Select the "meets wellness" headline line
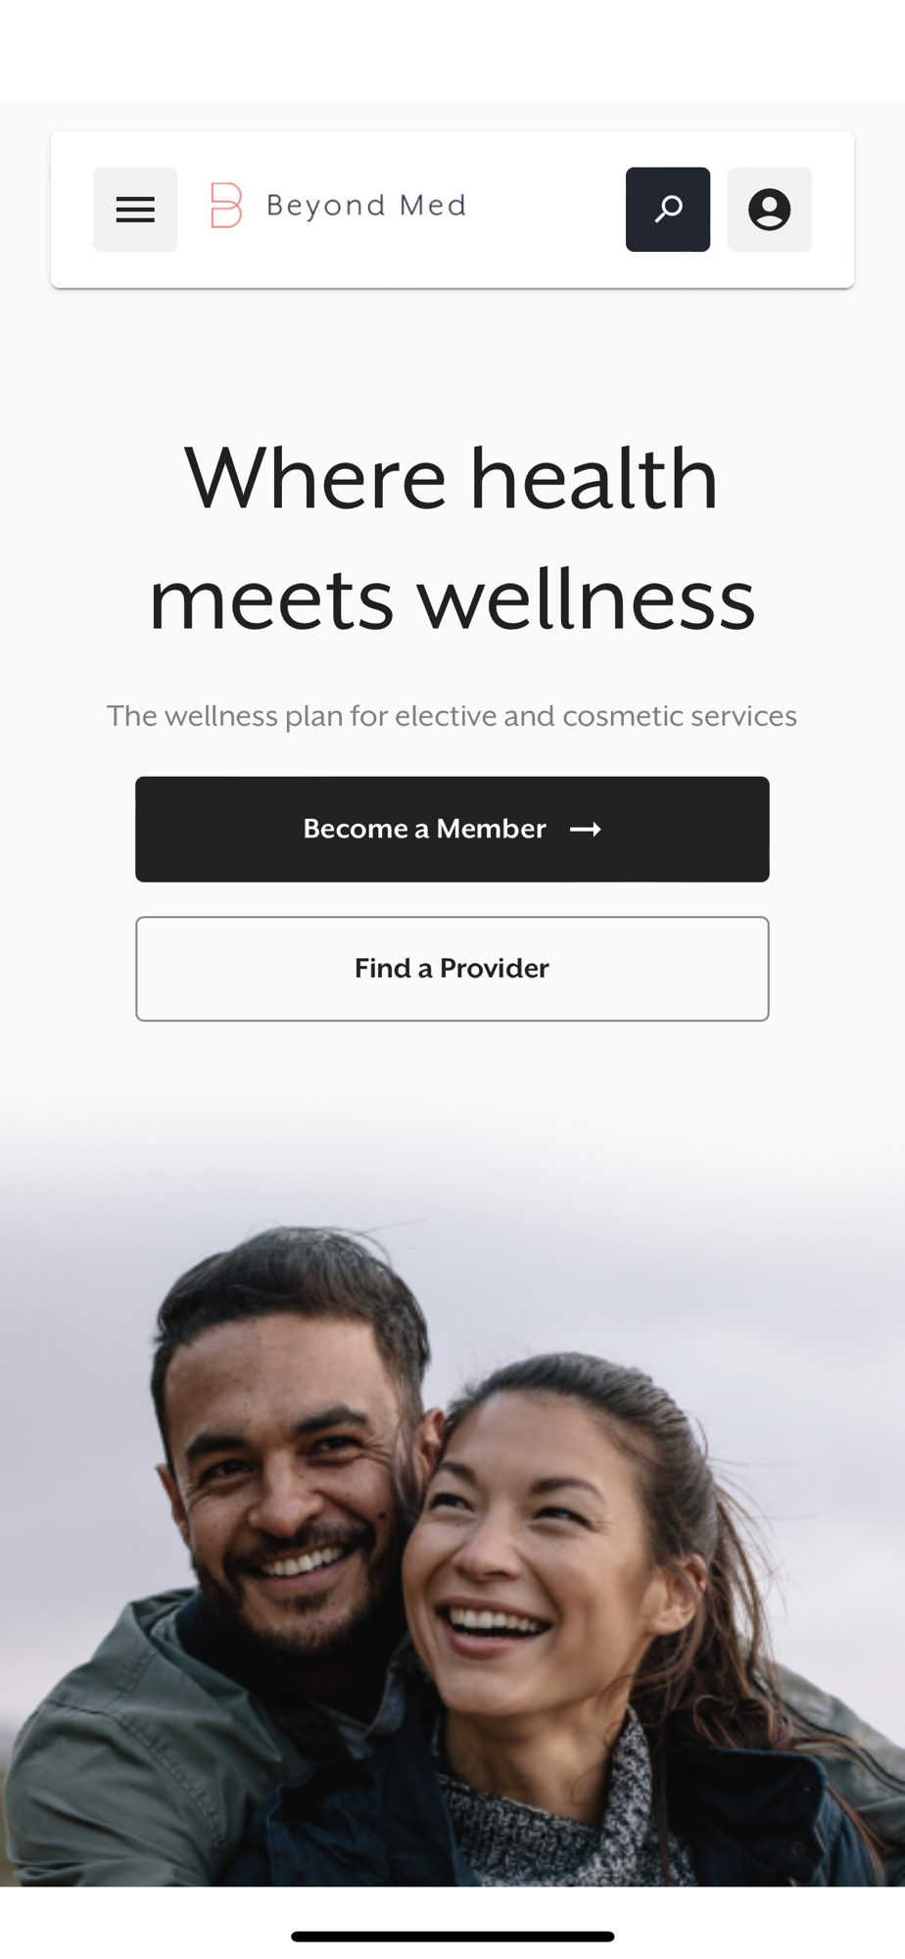 pos(452,598)
